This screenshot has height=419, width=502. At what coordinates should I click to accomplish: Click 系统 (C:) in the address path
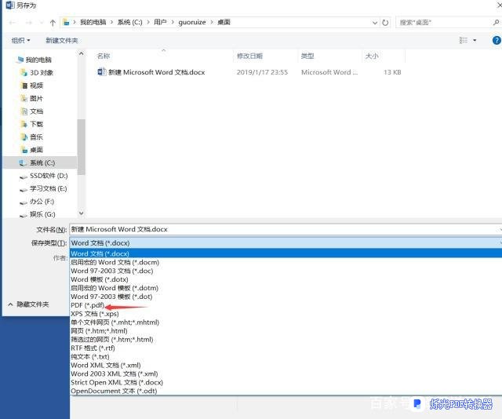129,22
